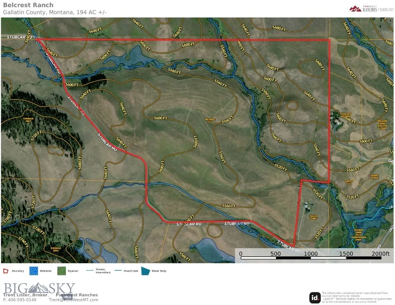Select the green Riparian legend swatch
This screenshot has width=395, height=305.
point(61,271)
